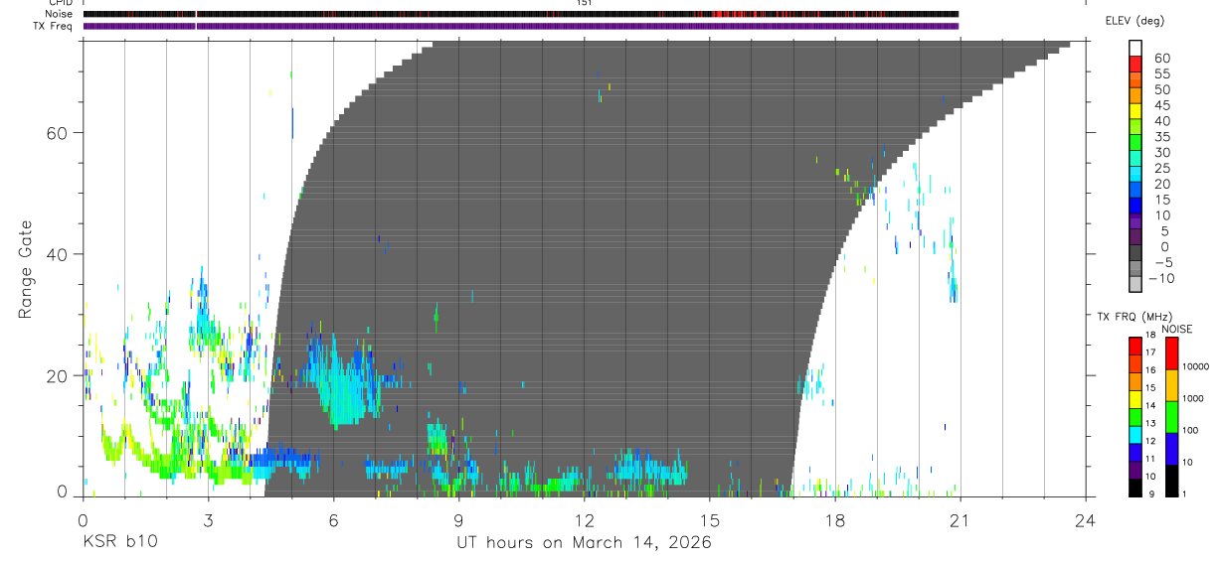Click the green TX FRQ swatch between 14 and 13
1221x563 pixels.
[x=1135, y=416]
